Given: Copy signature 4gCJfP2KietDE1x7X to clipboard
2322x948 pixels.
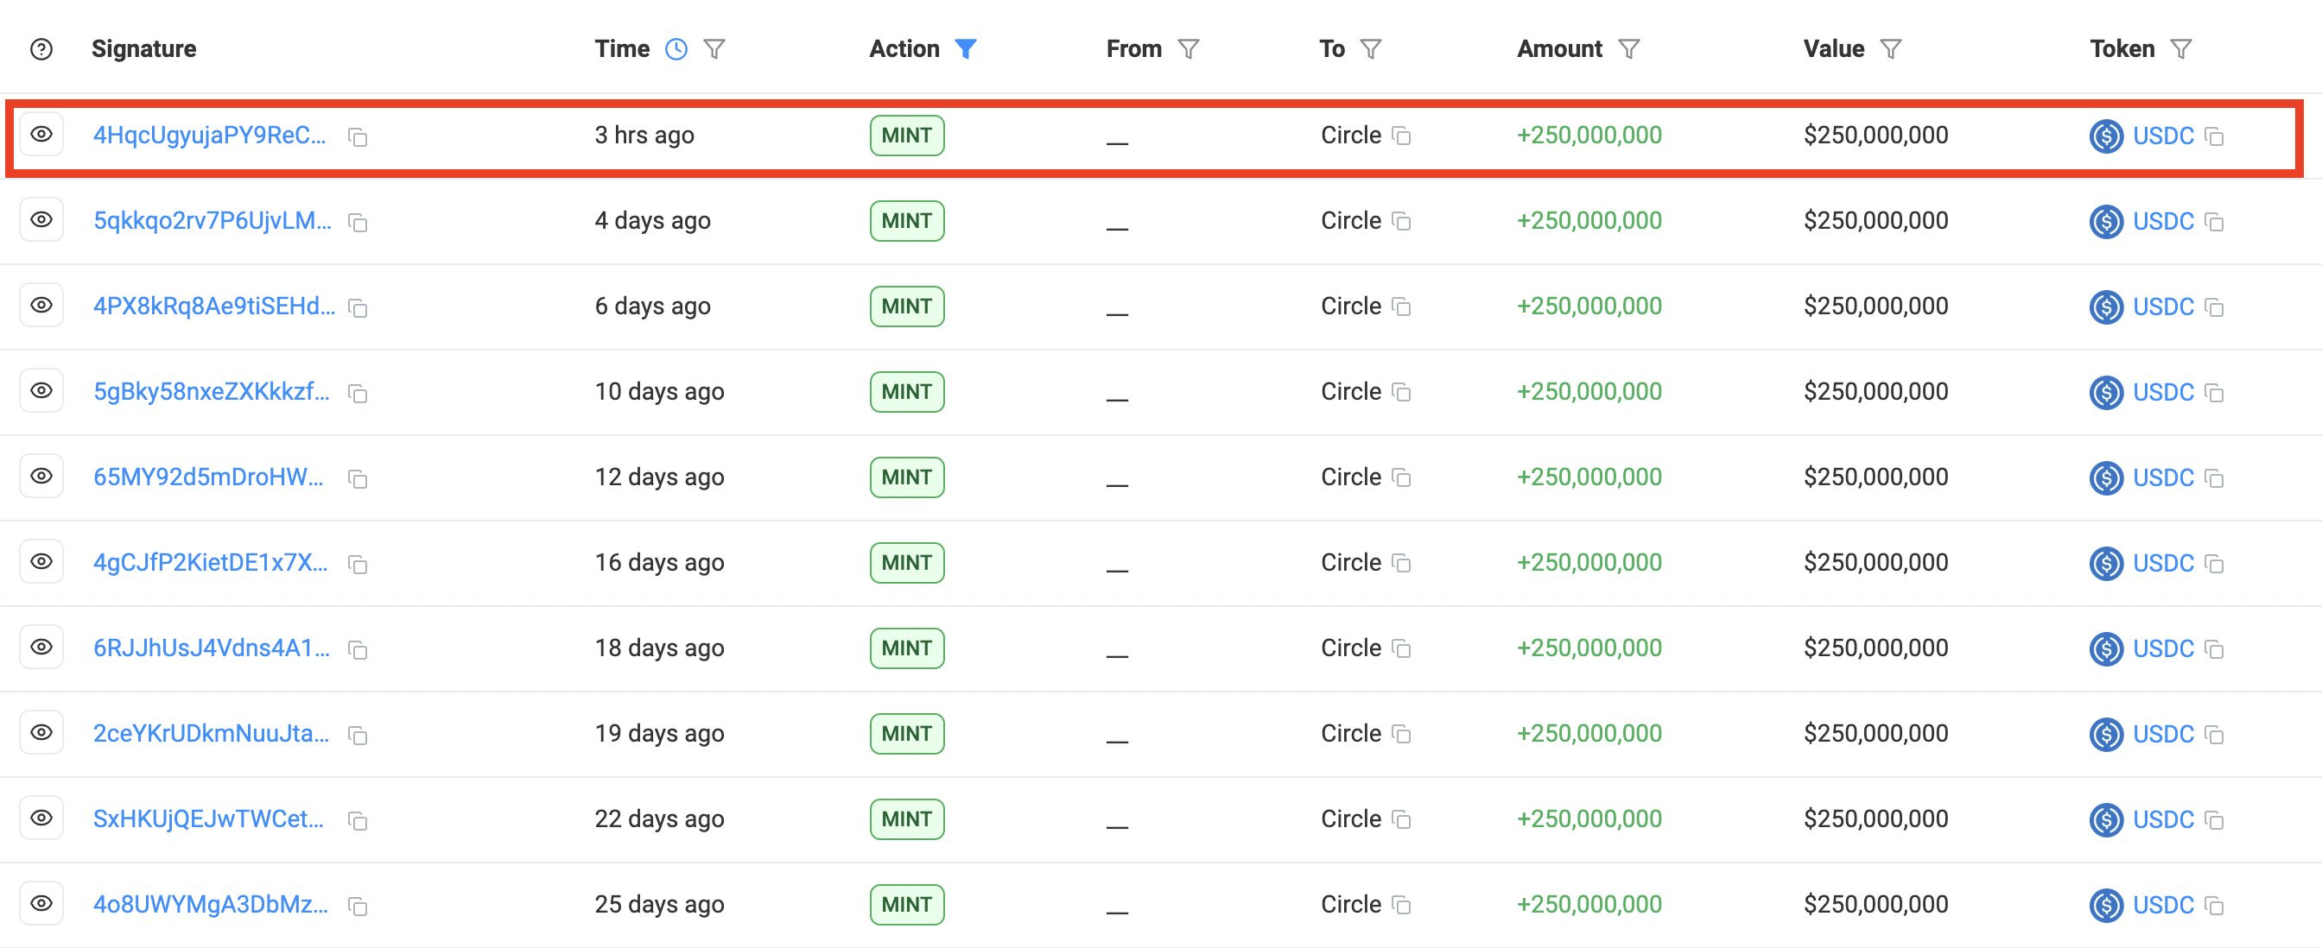Looking at the screenshot, I should pos(358,564).
